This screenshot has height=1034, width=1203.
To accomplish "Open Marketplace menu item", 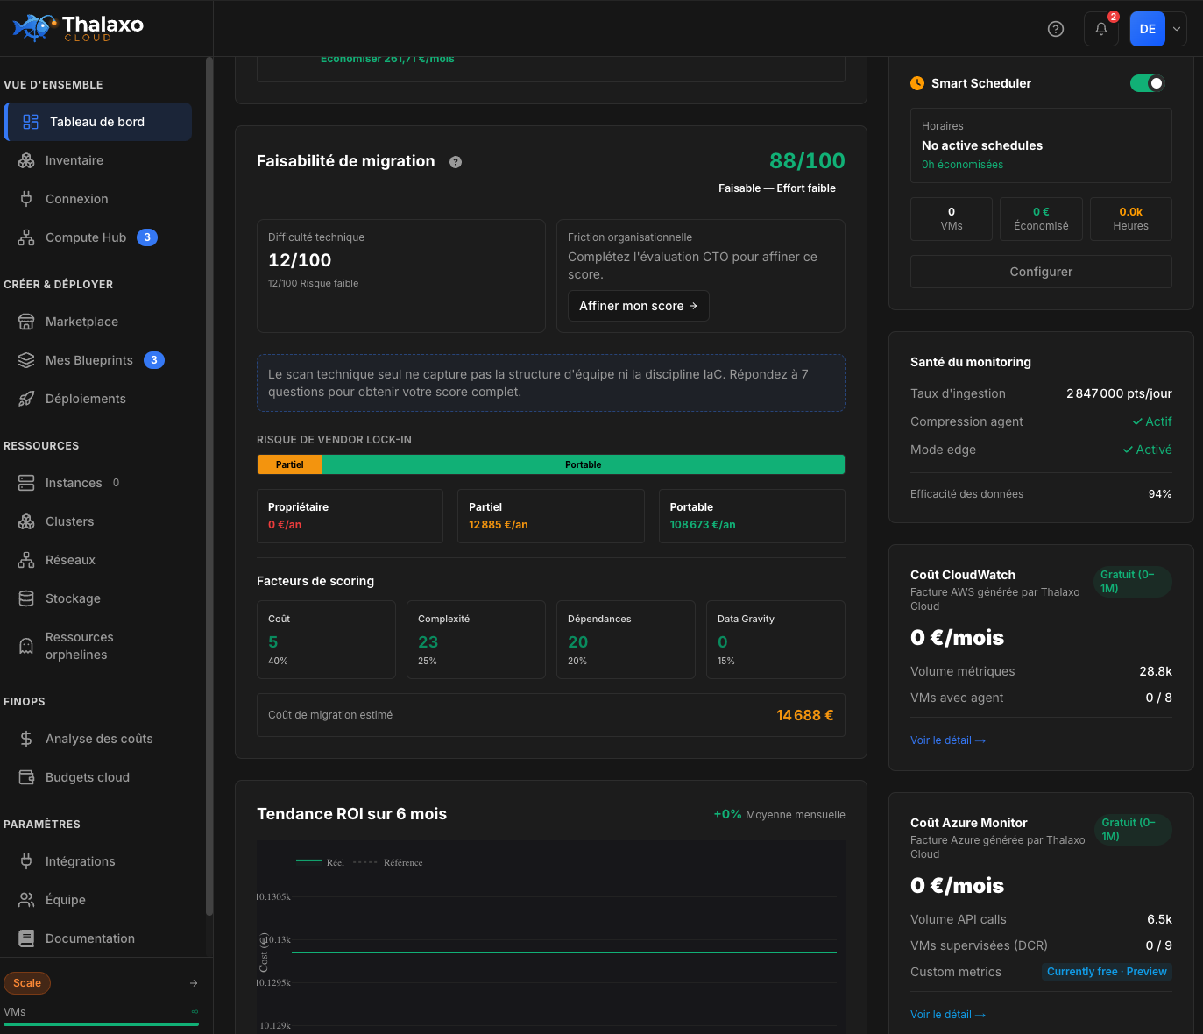I will pos(98,322).
